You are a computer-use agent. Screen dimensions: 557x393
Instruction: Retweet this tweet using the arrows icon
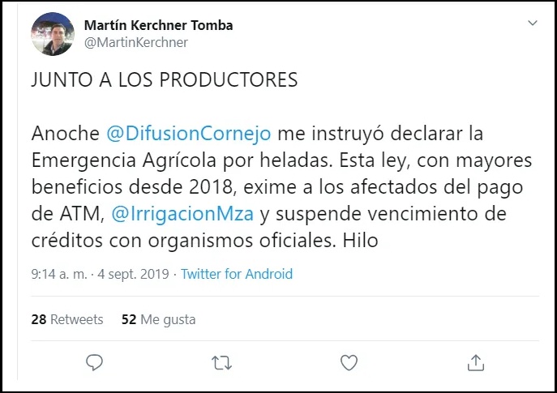[221, 361]
